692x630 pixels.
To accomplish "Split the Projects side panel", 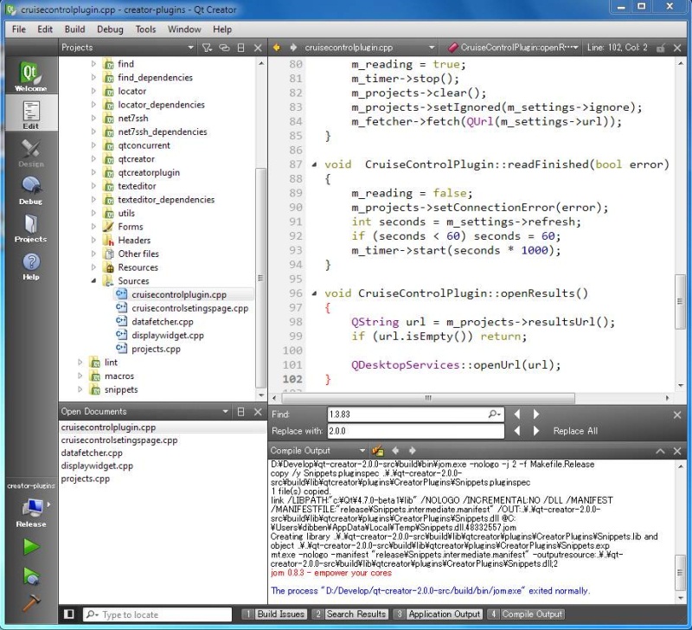I will [241, 48].
